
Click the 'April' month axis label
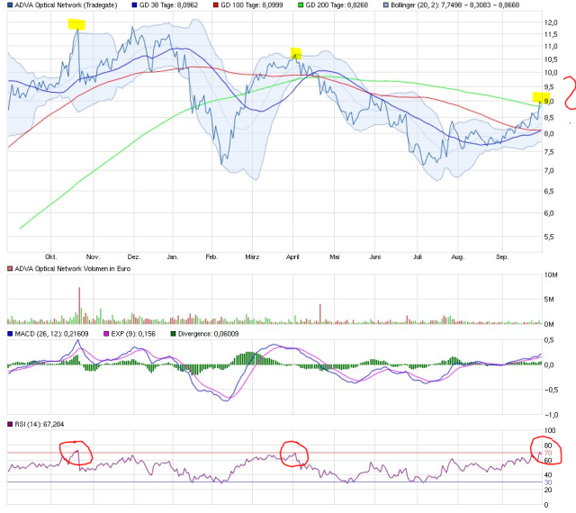click(292, 256)
